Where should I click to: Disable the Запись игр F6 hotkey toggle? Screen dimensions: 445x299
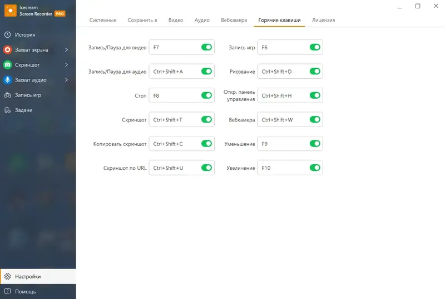[x=315, y=47]
